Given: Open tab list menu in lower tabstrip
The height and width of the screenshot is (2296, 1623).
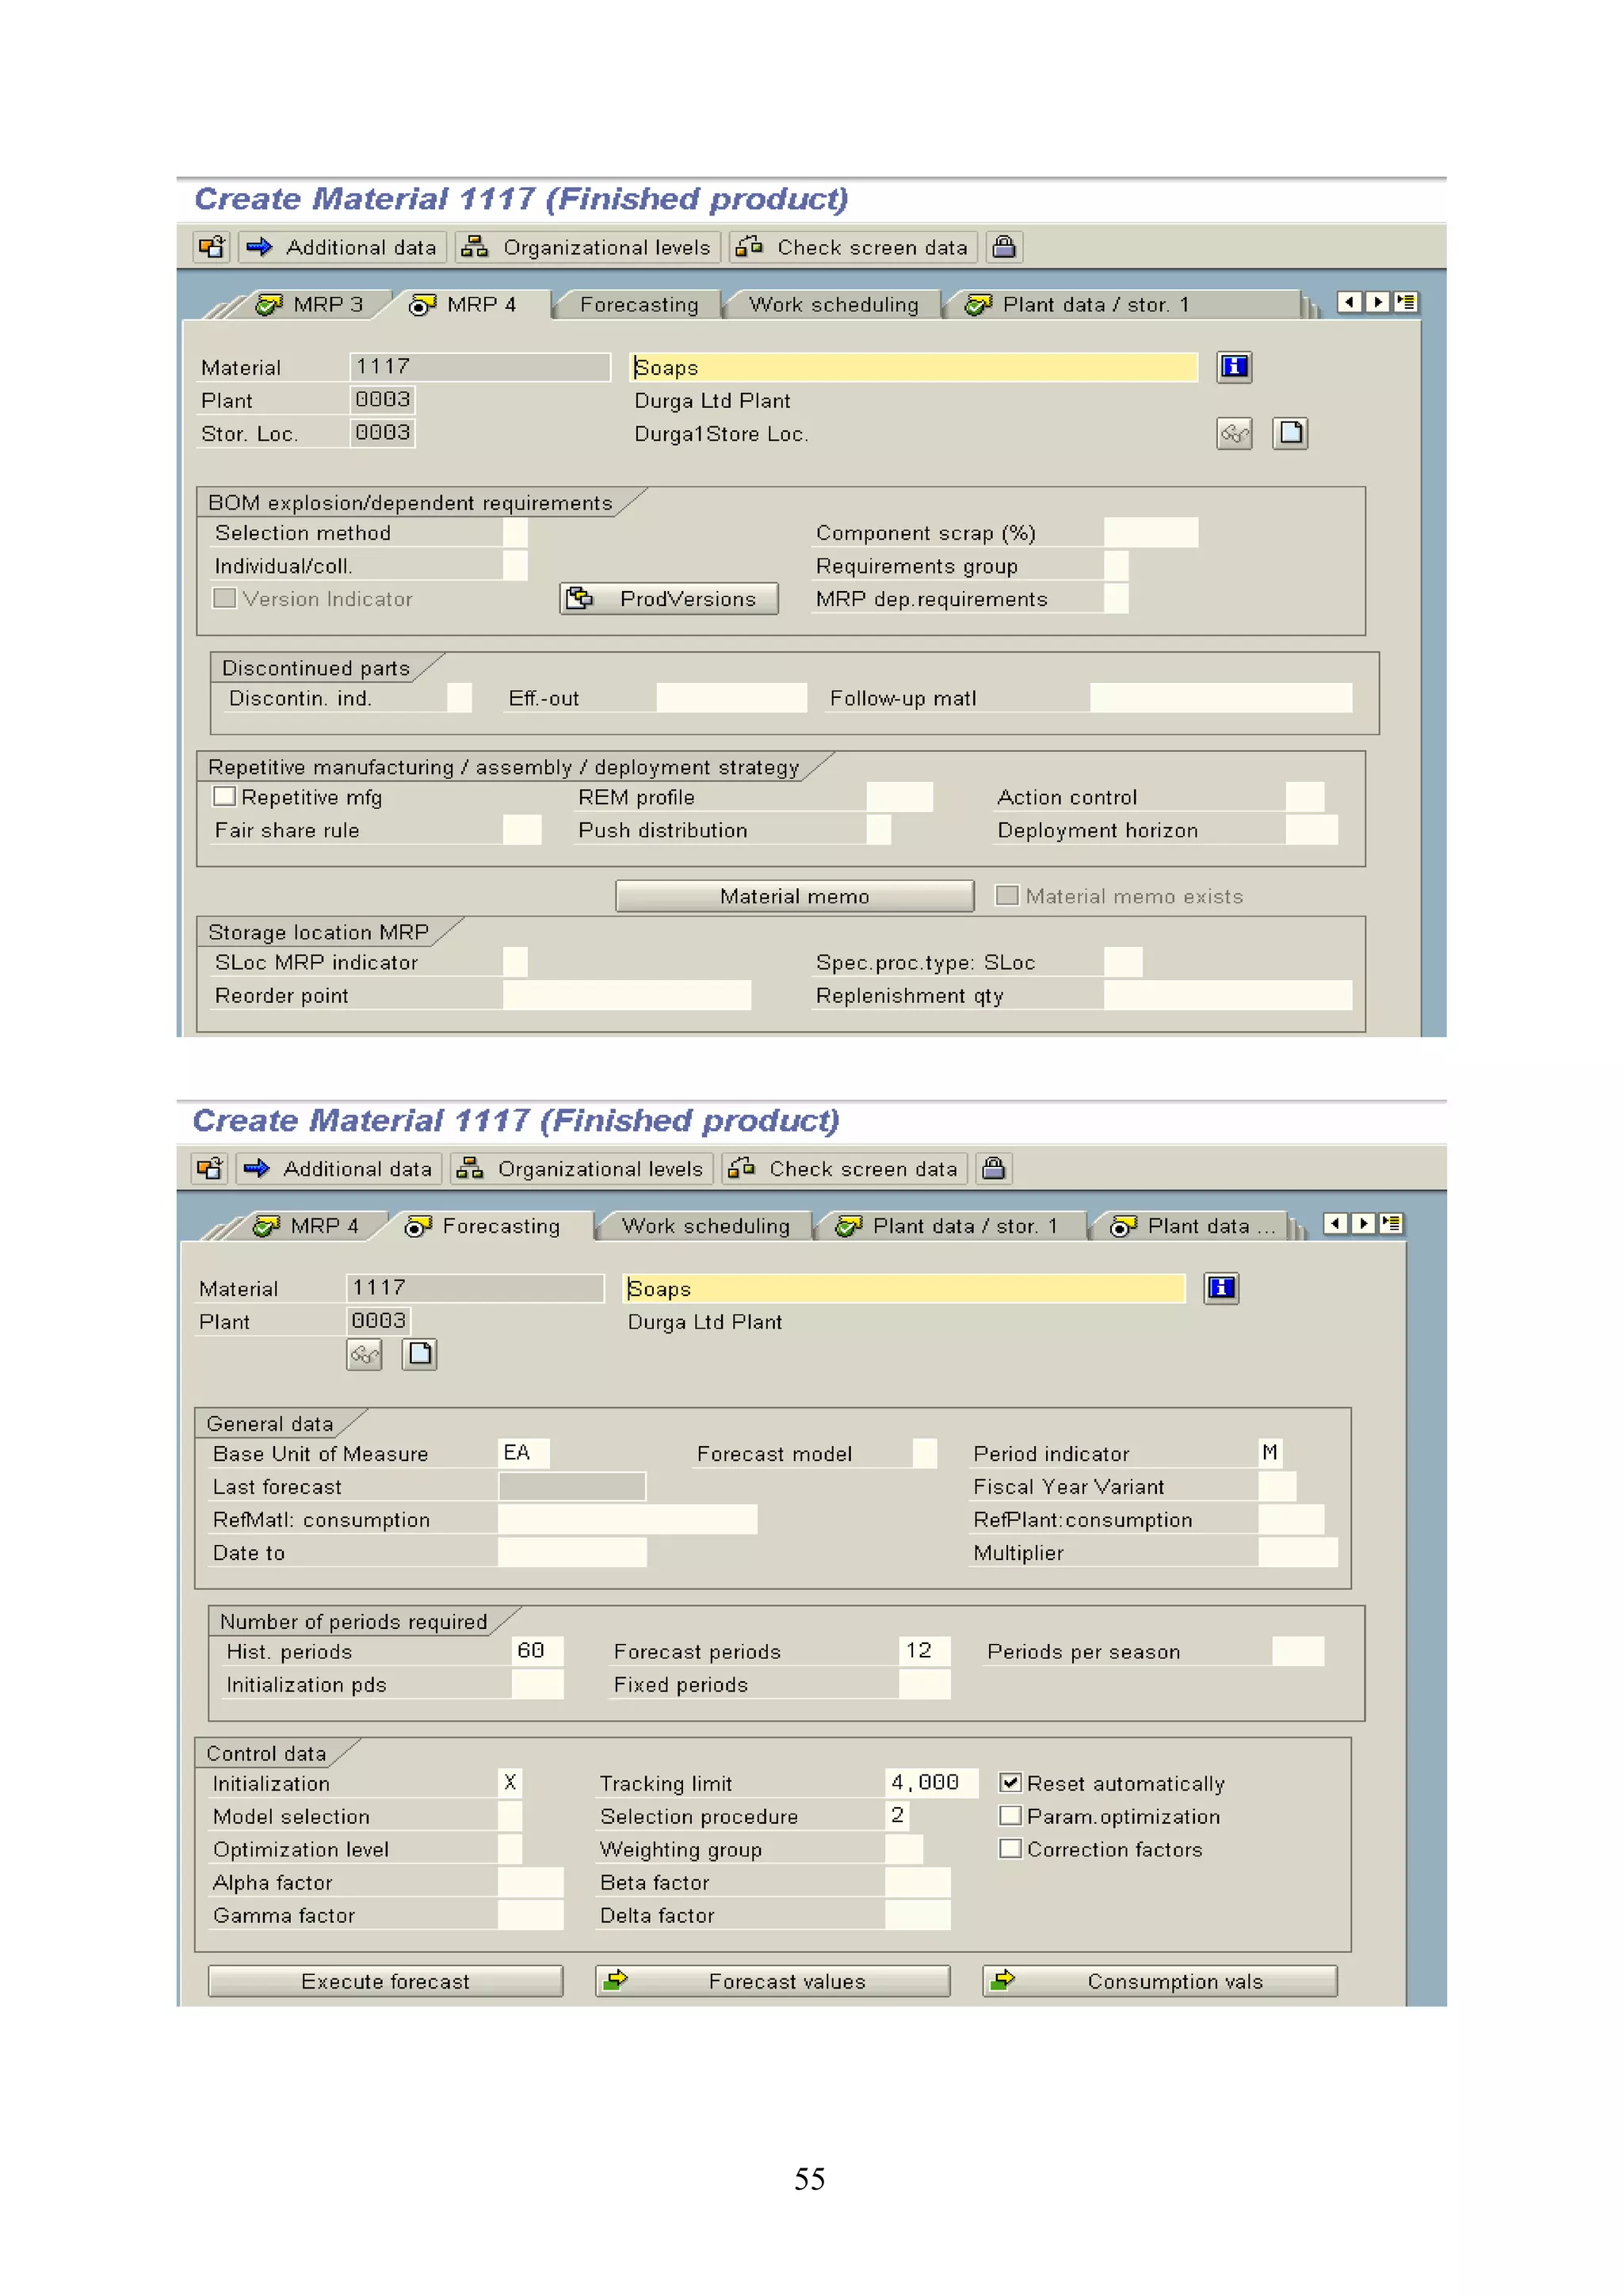Looking at the screenshot, I should (x=1390, y=1223).
